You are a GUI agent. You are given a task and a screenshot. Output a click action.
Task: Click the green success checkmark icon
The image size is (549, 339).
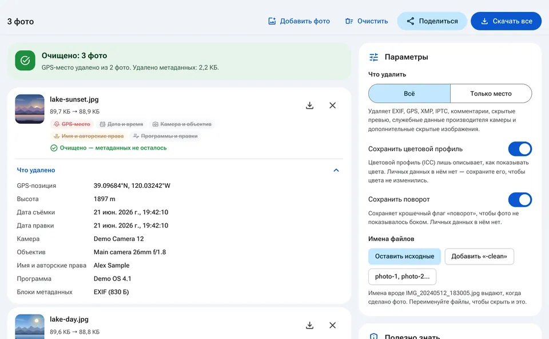25,60
